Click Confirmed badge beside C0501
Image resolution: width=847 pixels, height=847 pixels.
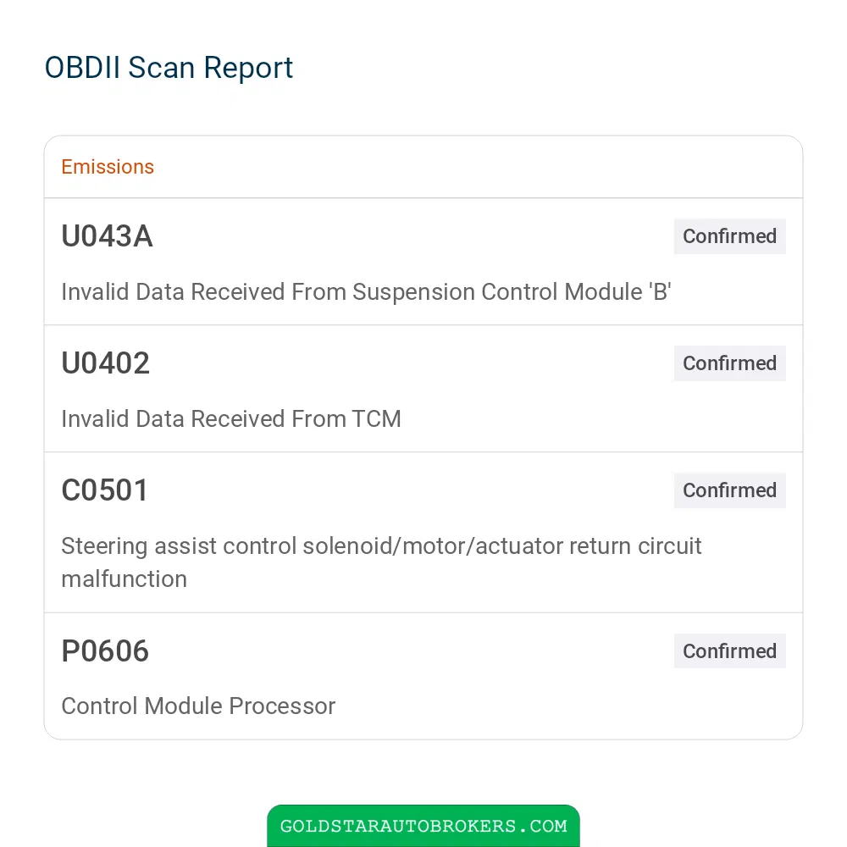click(729, 490)
